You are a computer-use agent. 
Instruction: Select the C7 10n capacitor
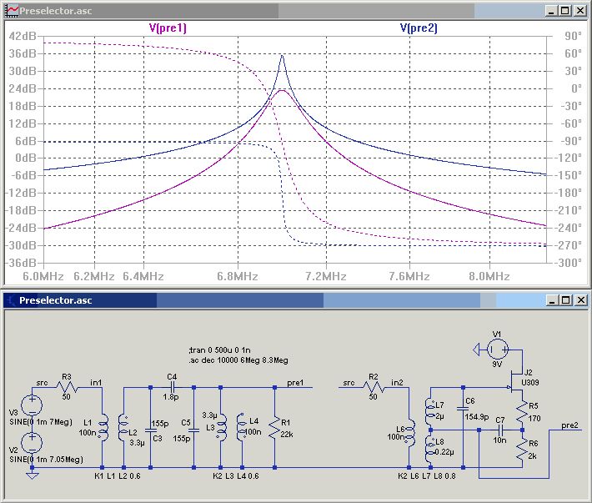point(500,430)
